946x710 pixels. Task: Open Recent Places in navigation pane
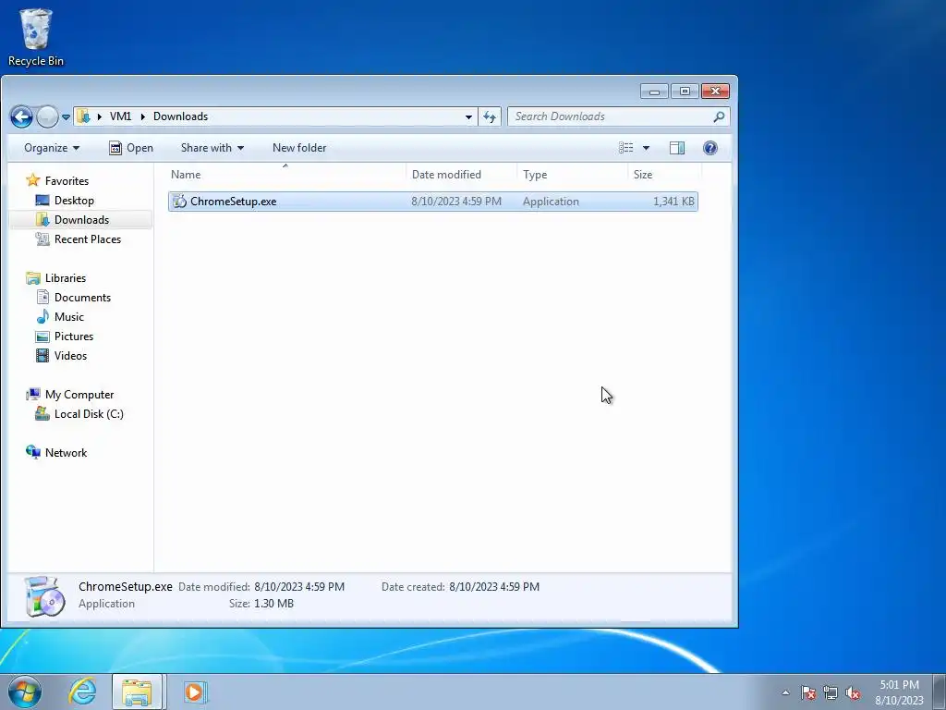tap(88, 239)
